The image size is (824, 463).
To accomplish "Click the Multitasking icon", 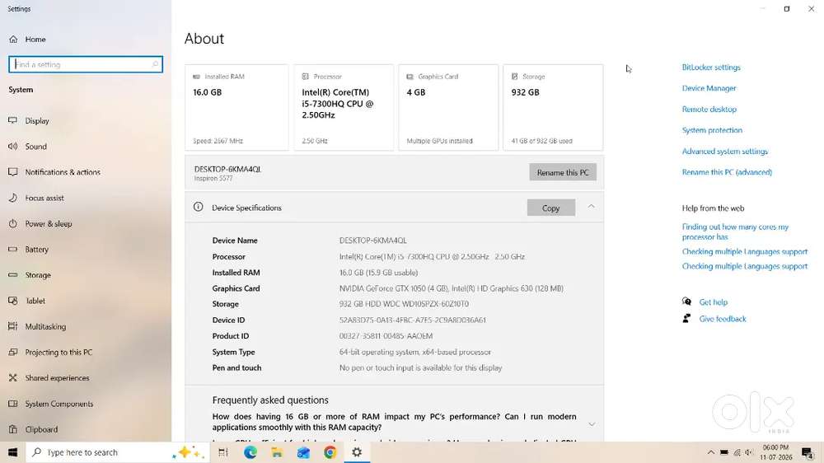I will tap(13, 326).
